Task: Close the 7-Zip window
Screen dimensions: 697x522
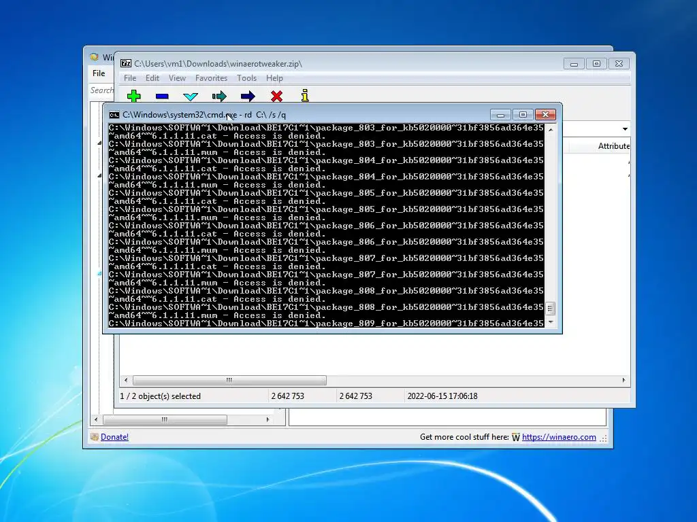Action: (619, 64)
